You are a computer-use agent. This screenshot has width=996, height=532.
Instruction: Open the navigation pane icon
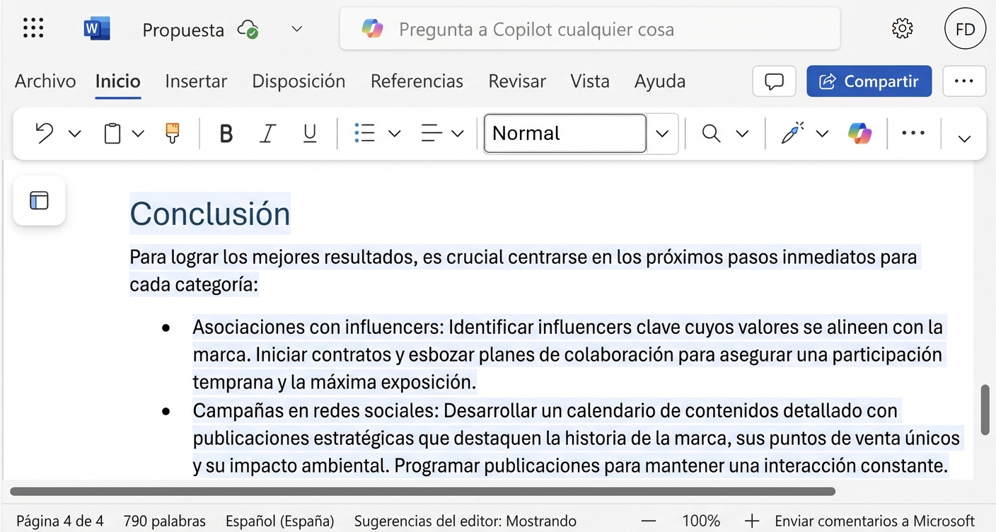(x=39, y=200)
